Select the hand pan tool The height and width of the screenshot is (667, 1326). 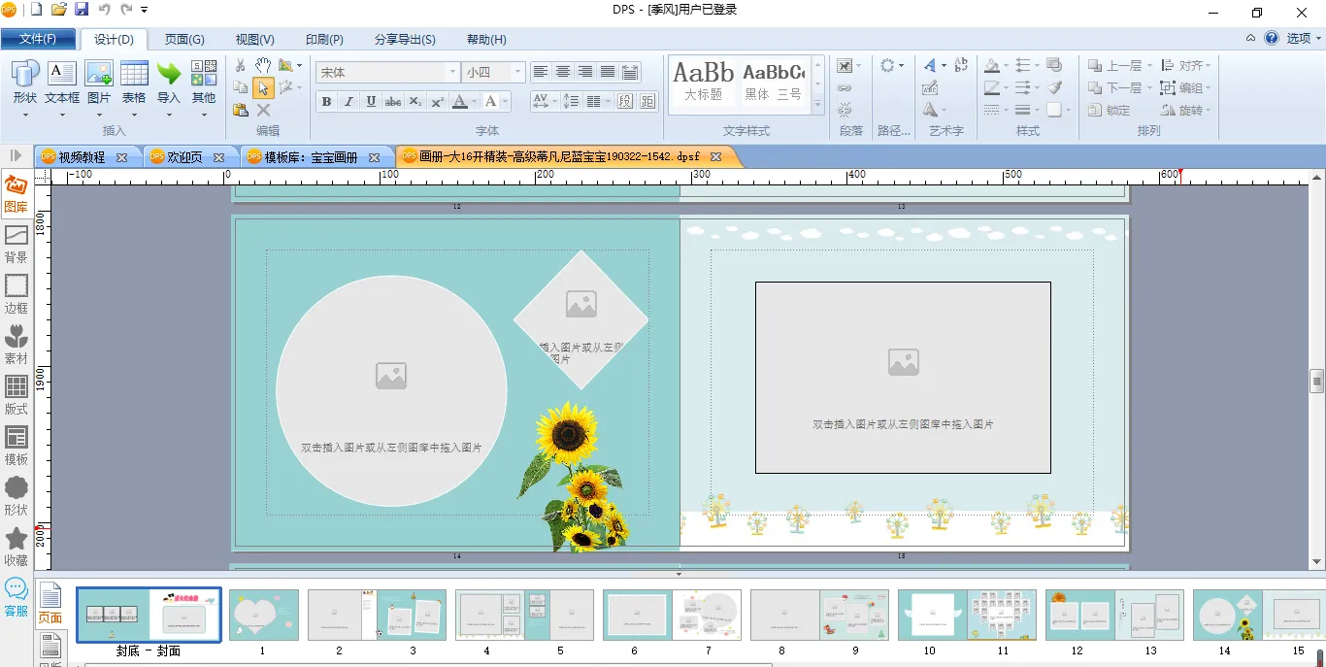tap(263, 65)
